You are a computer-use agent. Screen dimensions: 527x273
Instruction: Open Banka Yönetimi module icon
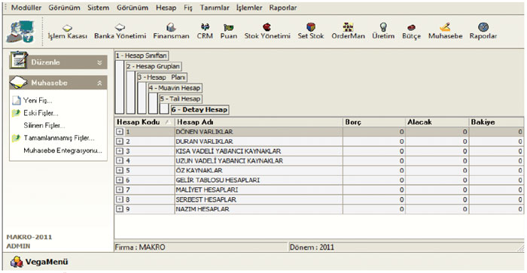(x=120, y=28)
